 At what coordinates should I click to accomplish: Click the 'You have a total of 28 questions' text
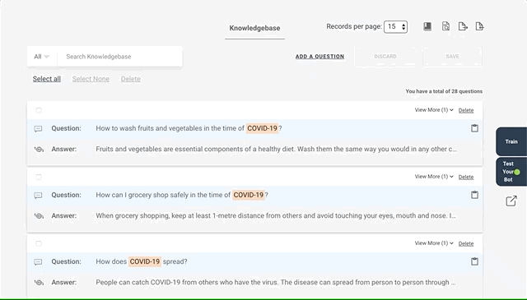point(444,91)
